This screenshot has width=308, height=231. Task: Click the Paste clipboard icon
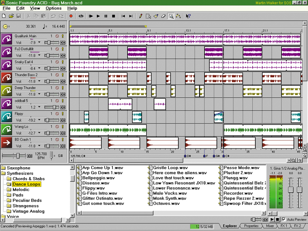click(44, 16)
